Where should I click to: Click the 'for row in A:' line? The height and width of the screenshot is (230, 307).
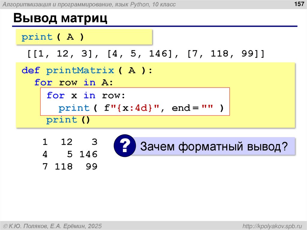[x=74, y=82]
